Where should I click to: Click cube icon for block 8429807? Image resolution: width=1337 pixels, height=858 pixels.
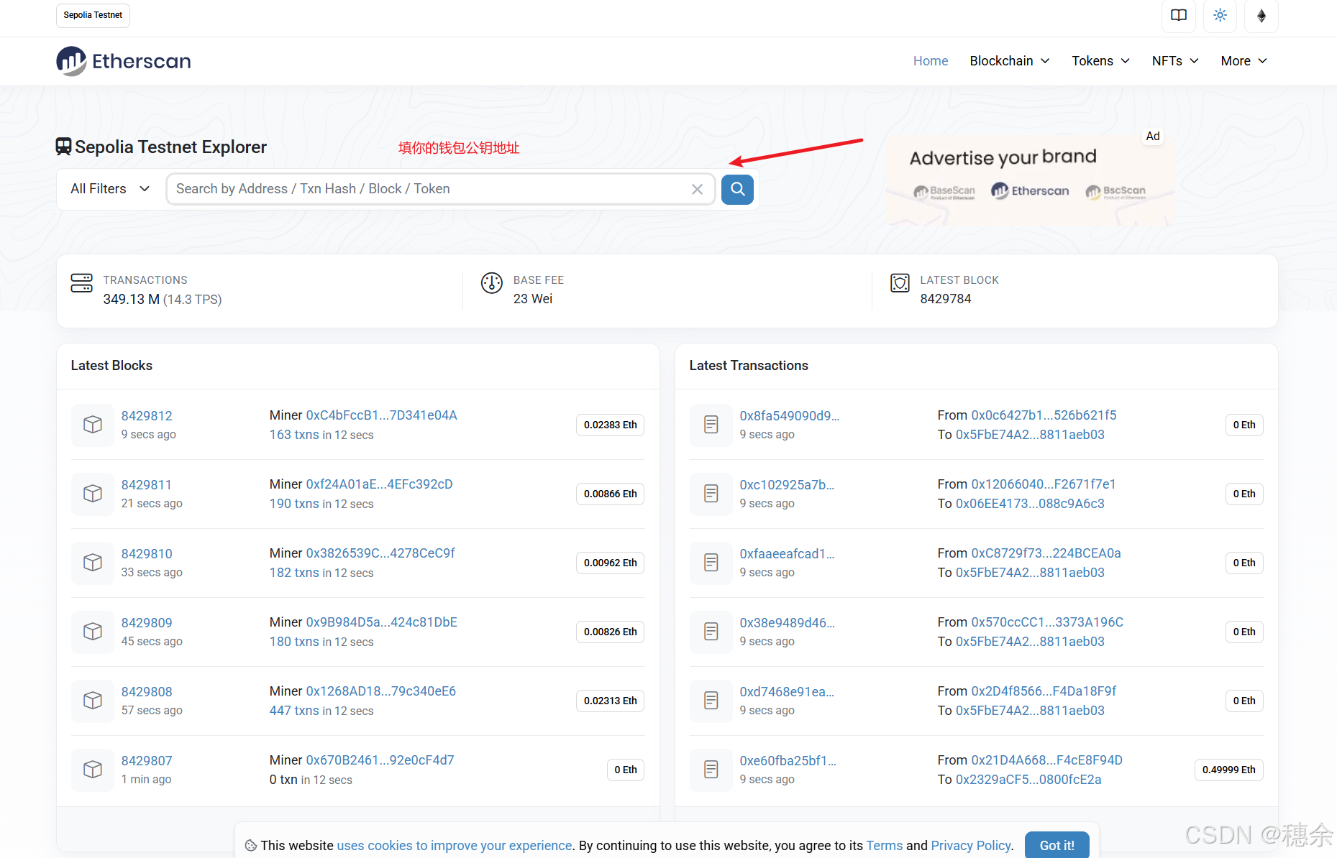click(93, 770)
